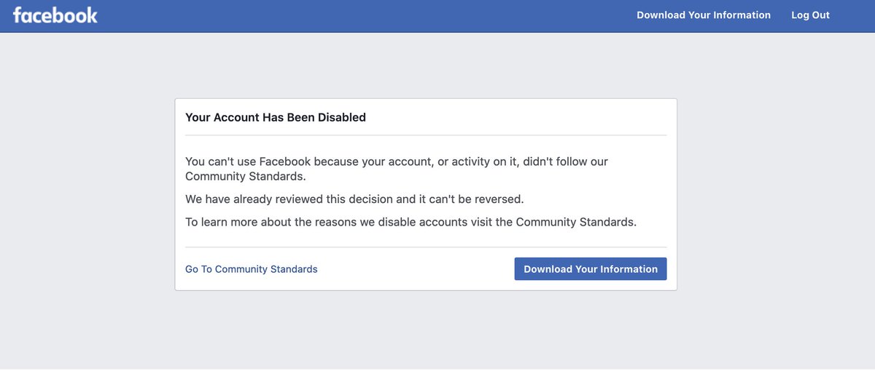Click the word Disabled in the dialog title
The image size is (875, 371).
(x=342, y=117)
